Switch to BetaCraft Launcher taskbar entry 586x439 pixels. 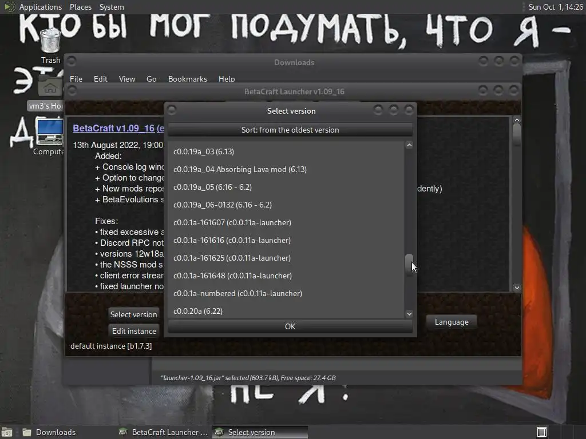(163, 432)
